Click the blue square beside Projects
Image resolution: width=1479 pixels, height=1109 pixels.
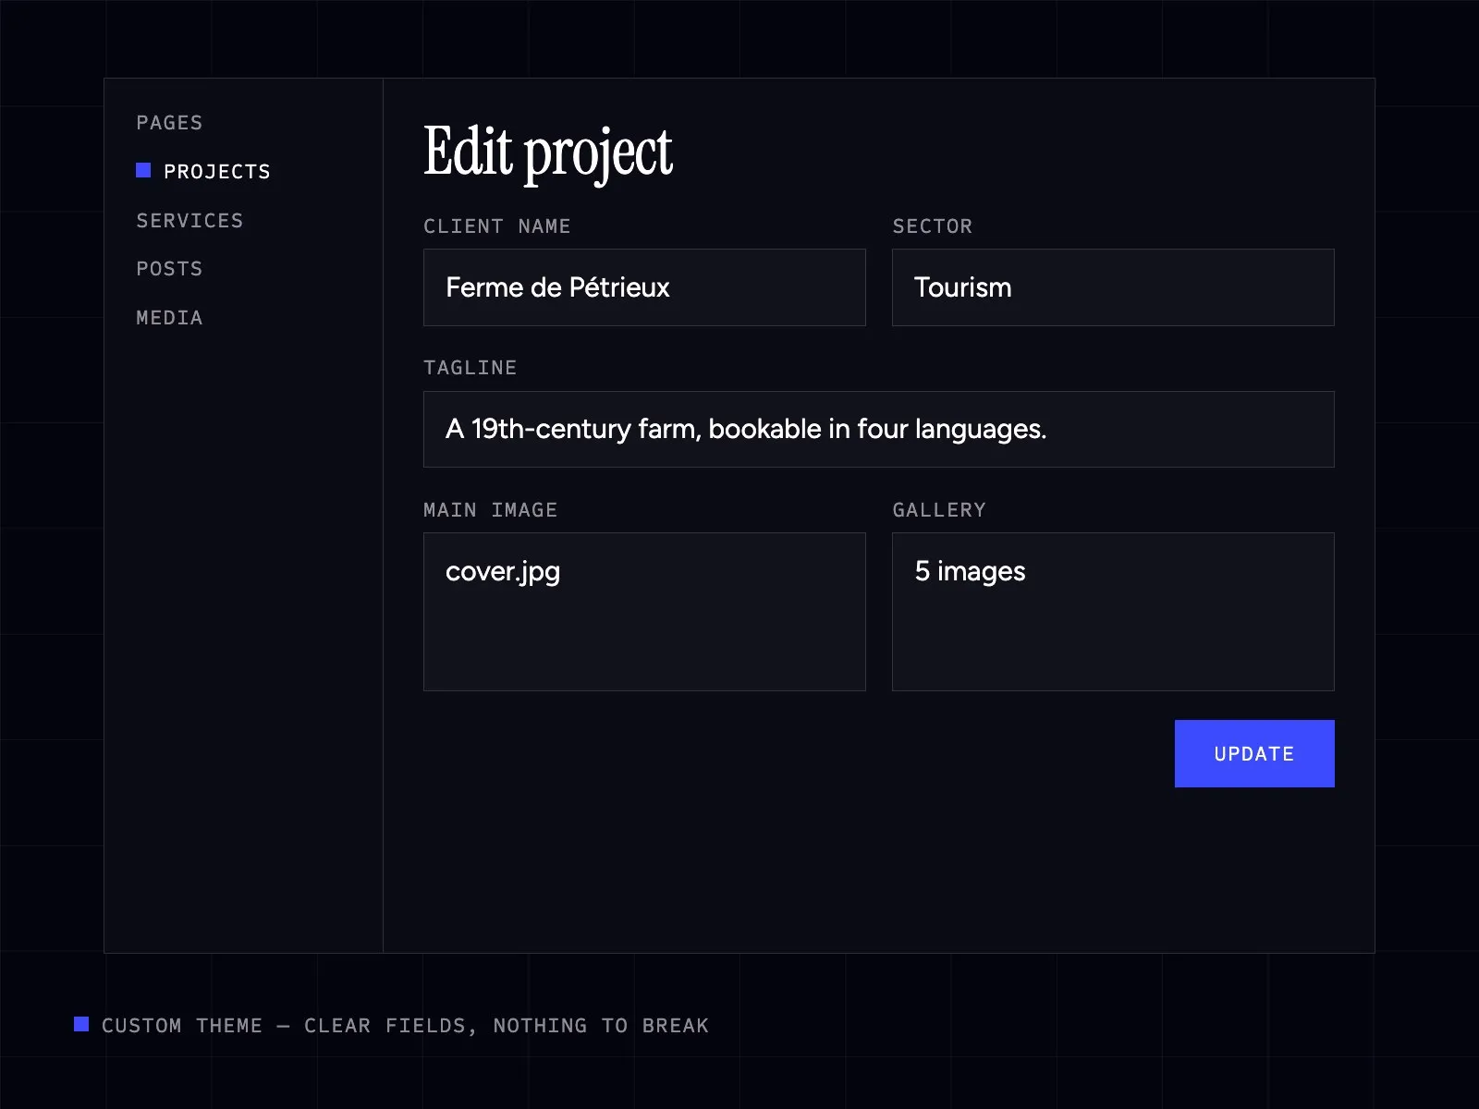coord(143,170)
